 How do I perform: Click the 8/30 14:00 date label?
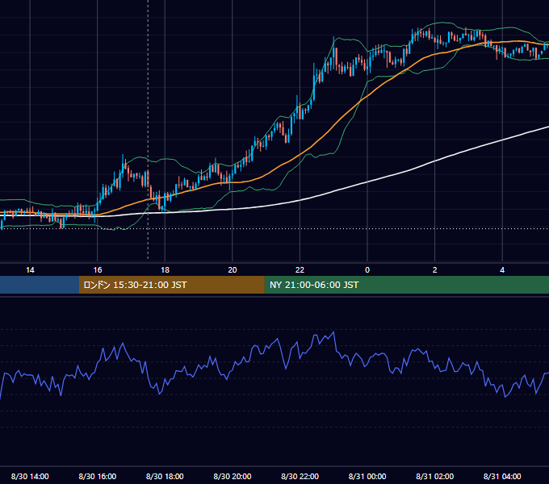(30, 476)
